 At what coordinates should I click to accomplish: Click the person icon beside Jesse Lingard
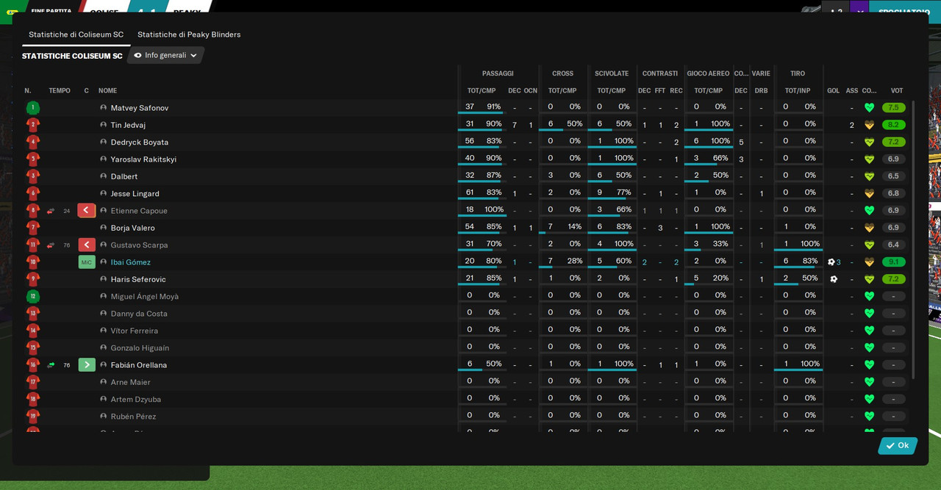click(x=104, y=193)
